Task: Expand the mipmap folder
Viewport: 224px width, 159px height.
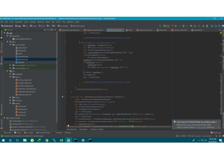Action: (x=10, y=100)
